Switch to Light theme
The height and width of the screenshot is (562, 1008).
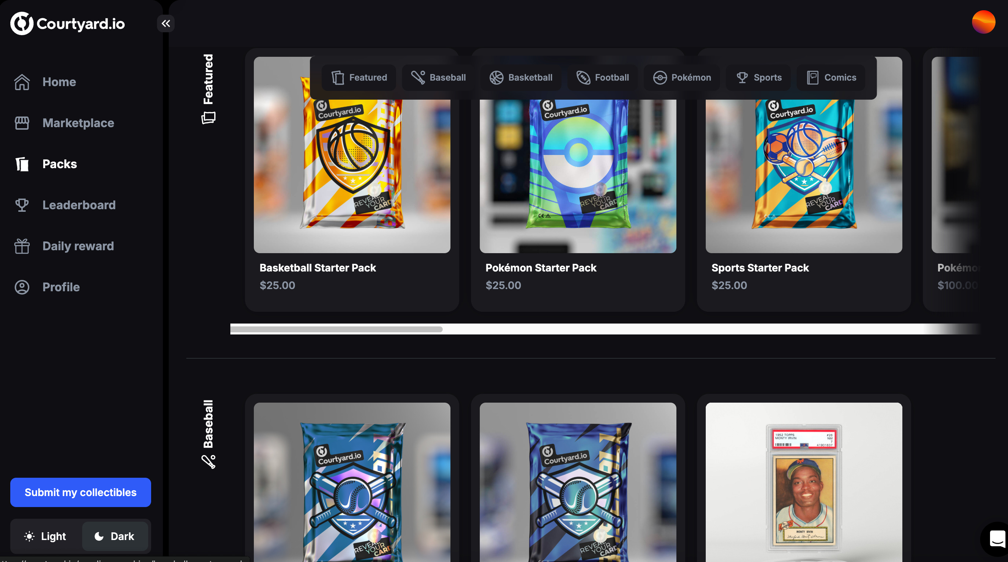pyautogui.click(x=45, y=536)
